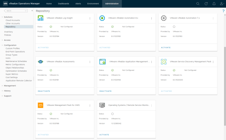Click Log Insight green status checkmark

click(x=51, y=27)
